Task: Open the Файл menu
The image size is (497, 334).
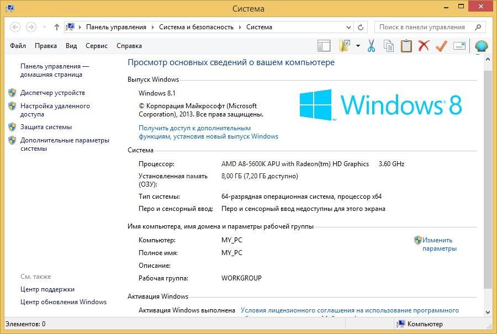Action: (18, 46)
